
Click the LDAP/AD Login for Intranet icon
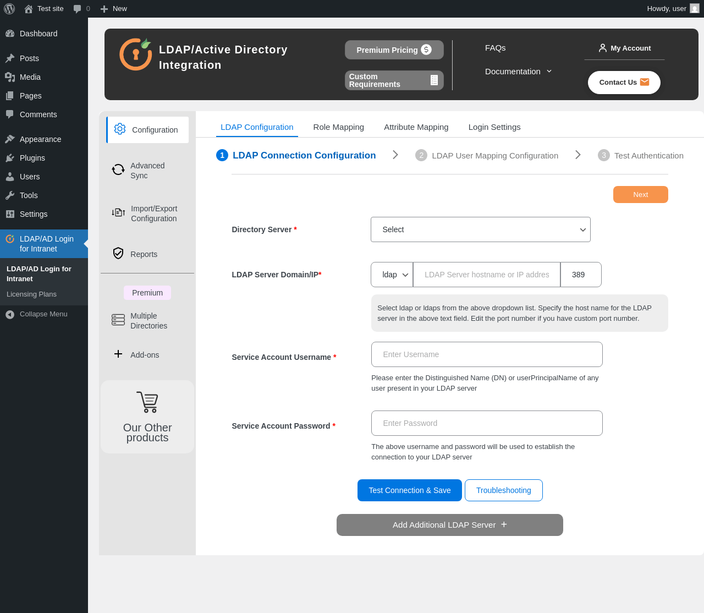(10, 239)
